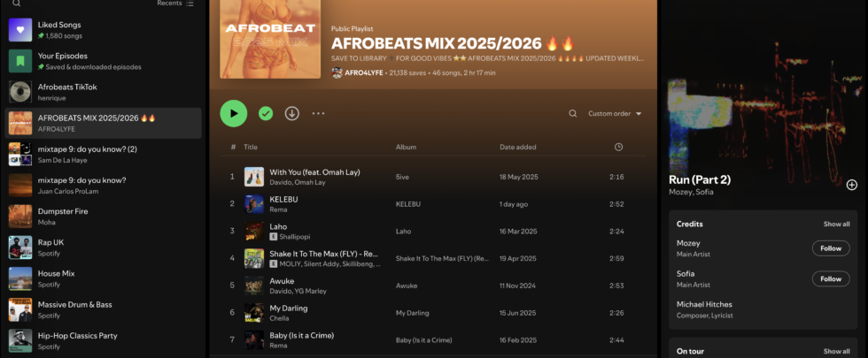Download the playlist with the arrow icon
The image size is (868, 358).
click(x=291, y=113)
